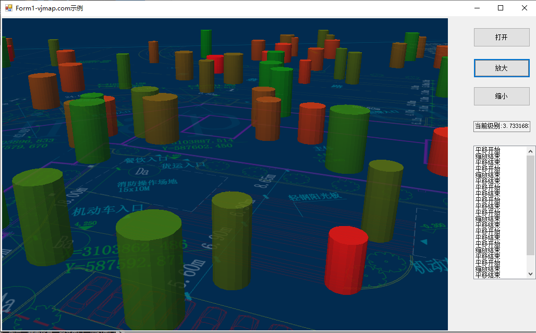Minimize the Form1 window
This screenshot has width=536, height=333.
tap(477, 8)
